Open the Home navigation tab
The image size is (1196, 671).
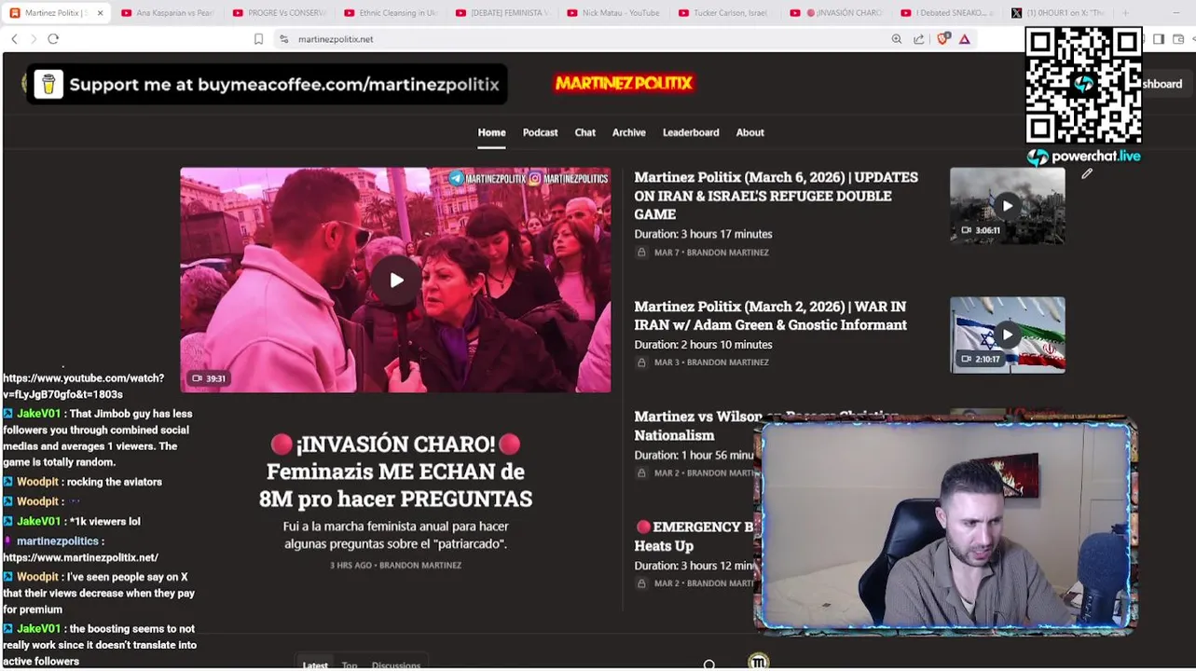491,132
